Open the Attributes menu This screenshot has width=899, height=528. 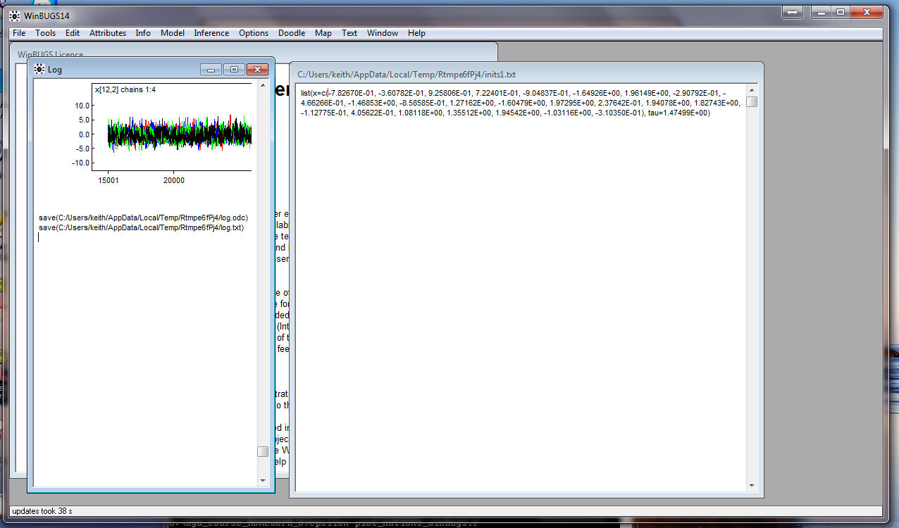coord(108,33)
